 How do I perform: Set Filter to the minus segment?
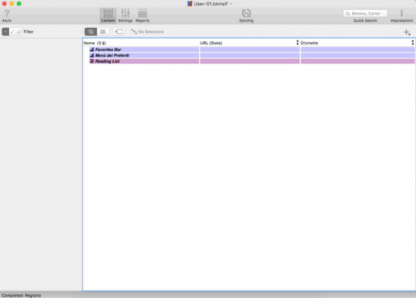(5, 31)
